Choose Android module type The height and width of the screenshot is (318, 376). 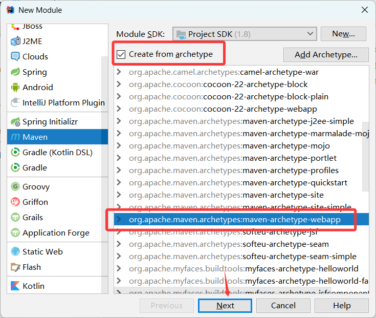tap(57, 88)
